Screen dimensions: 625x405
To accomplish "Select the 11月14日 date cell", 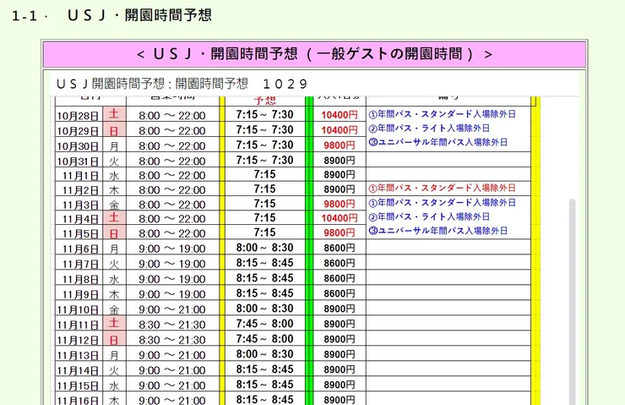I will point(78,369).
